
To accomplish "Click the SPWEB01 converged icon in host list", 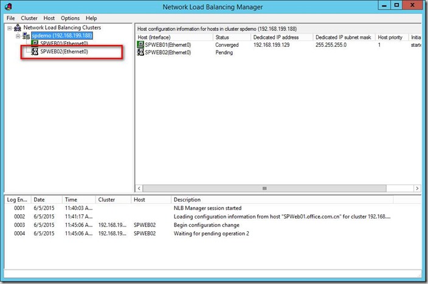I will click(x=141, y=46).
